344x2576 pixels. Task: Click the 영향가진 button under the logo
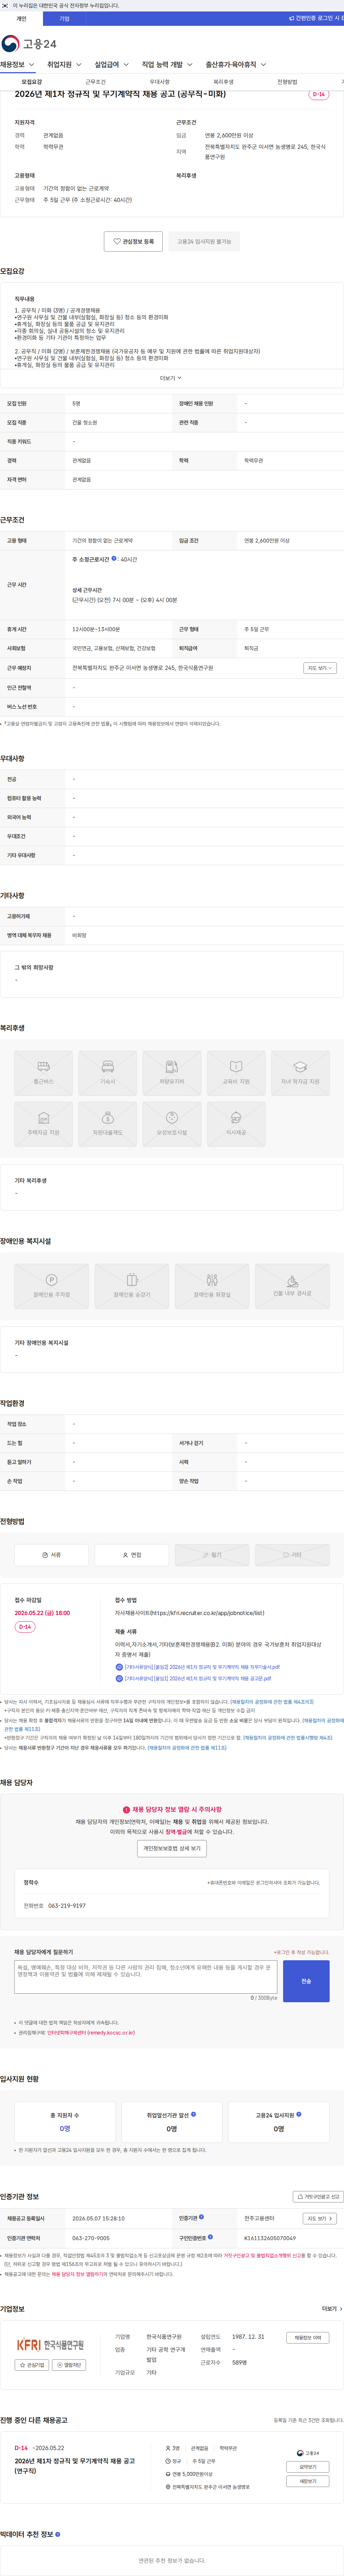point(70,2365)
